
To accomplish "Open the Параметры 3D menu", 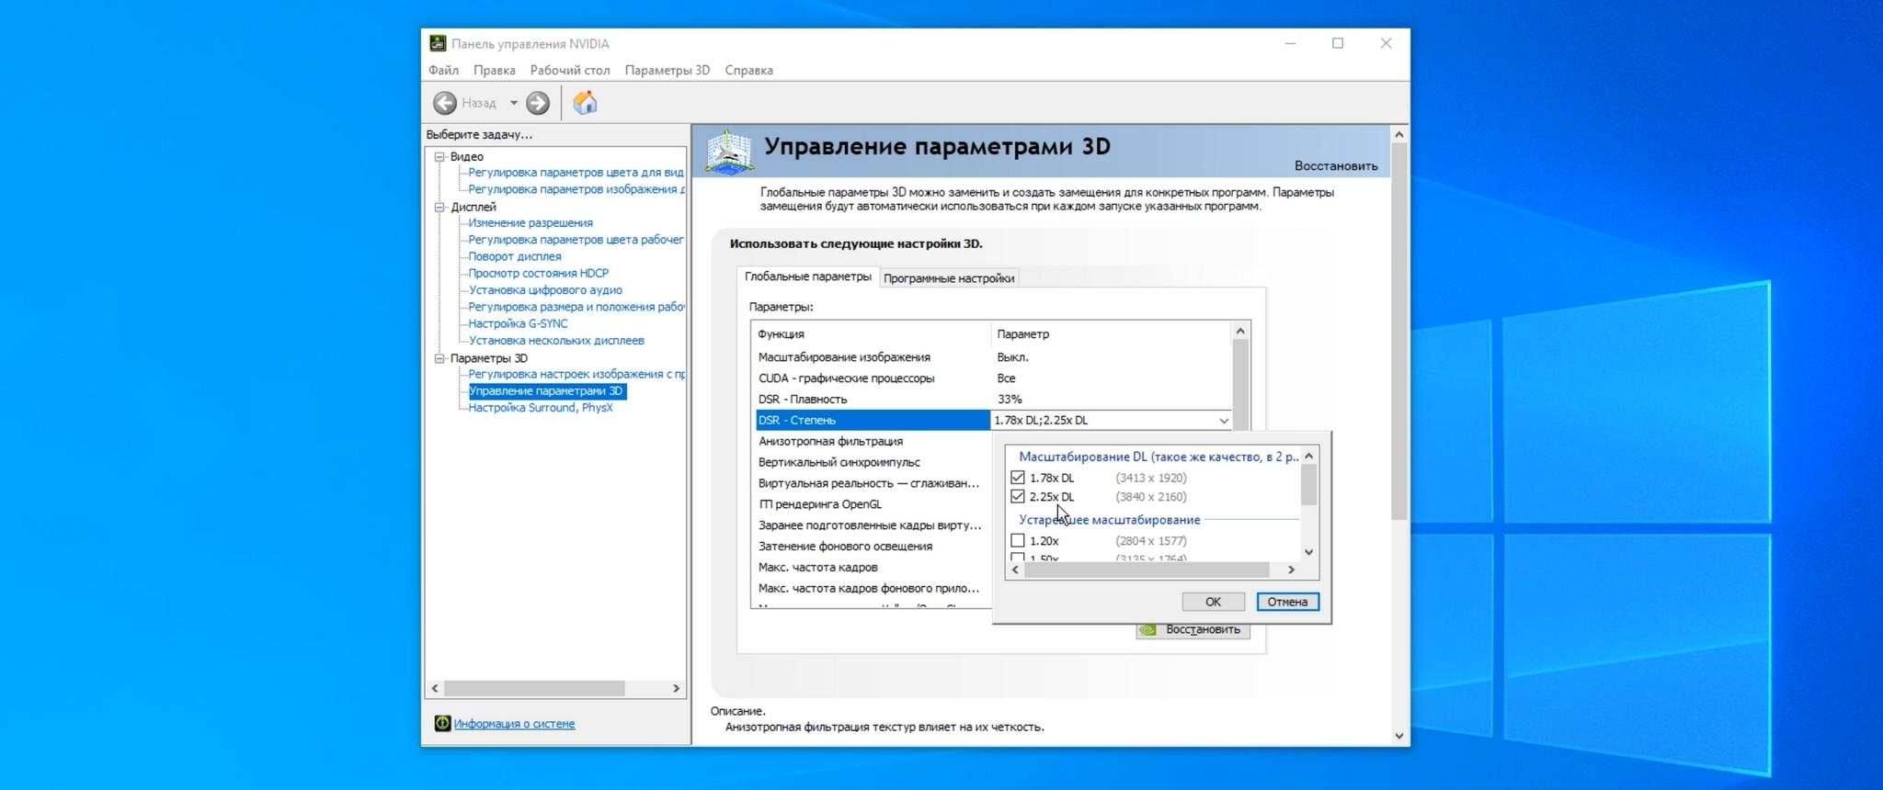I will click(667, 70).
